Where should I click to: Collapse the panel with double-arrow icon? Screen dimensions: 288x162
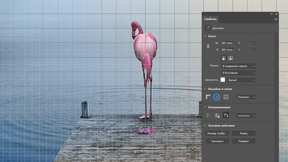272,14
